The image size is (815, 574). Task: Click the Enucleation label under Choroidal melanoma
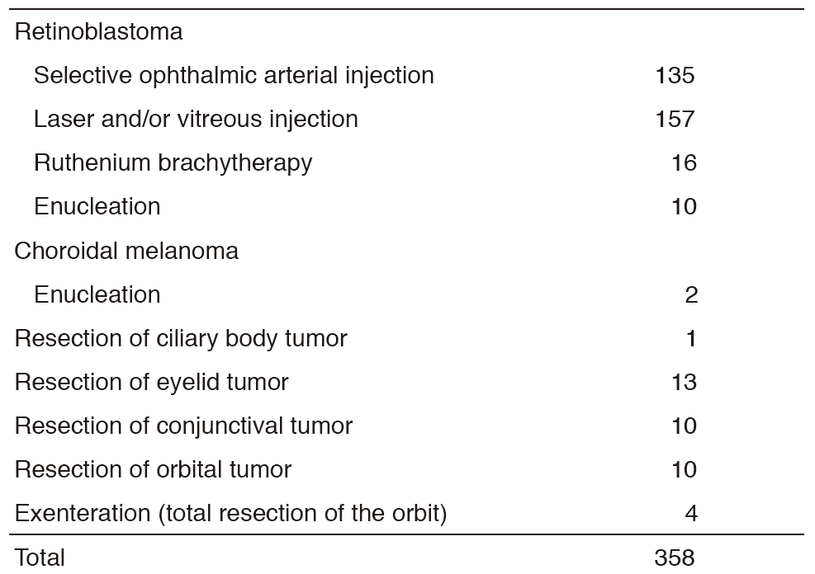tap(97, 294)
